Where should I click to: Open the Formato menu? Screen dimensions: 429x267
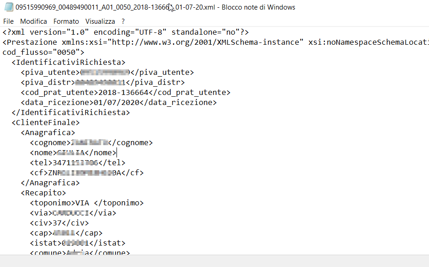click(66, 21)
